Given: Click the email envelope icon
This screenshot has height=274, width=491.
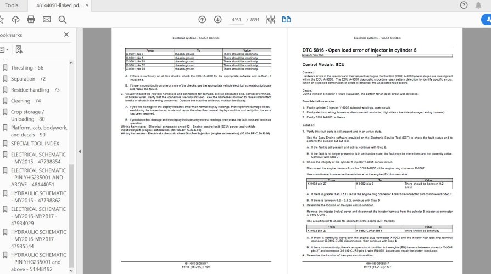Looking at the screenshot, I should 47,19.
